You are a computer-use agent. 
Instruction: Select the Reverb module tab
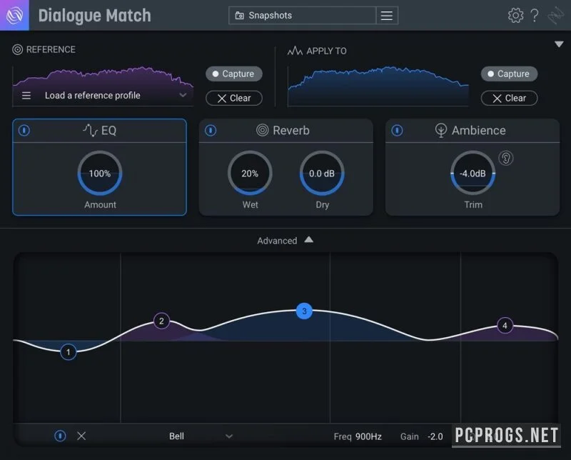pos(286,131)
